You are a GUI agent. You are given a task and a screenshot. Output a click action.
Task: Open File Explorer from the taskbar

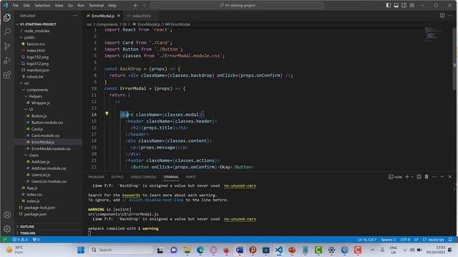pyautogui.click(x=187, y=250)
